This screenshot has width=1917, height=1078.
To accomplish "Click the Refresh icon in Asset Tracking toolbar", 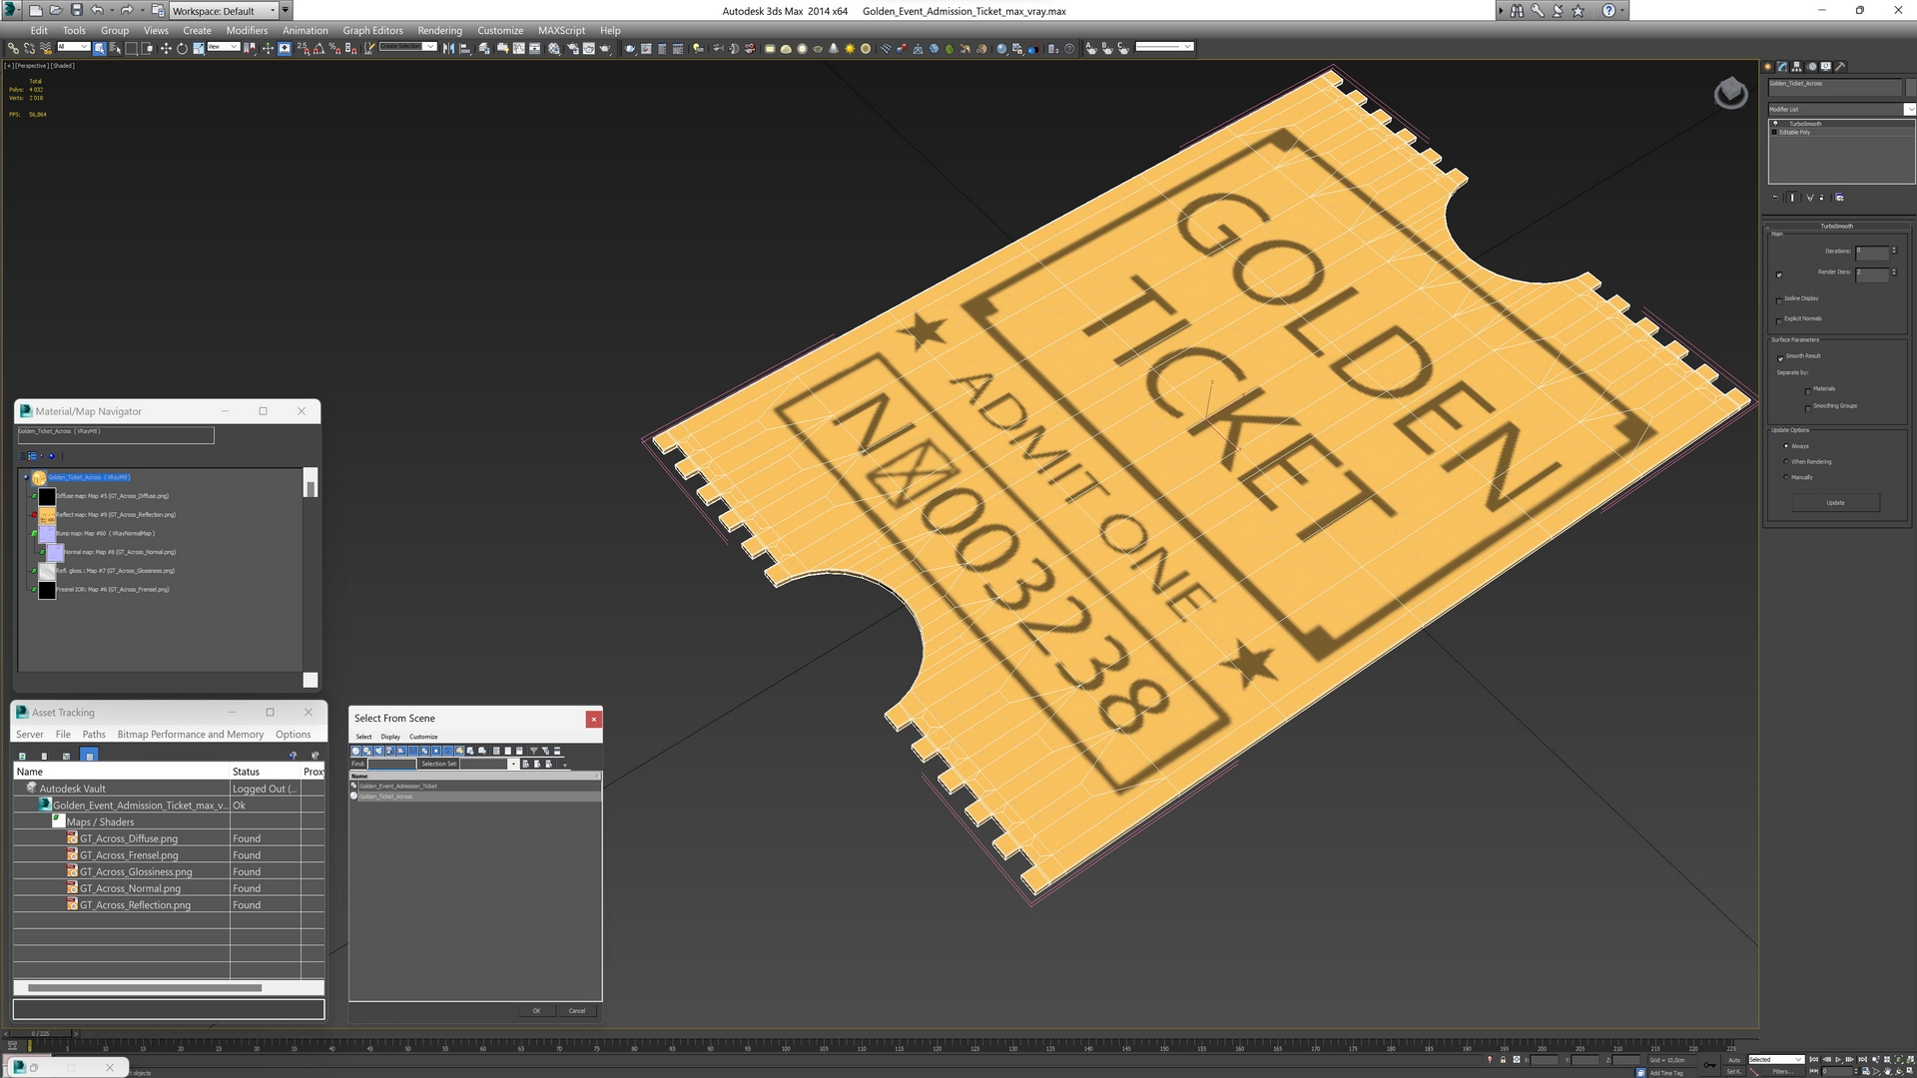I will click(22, 756).
